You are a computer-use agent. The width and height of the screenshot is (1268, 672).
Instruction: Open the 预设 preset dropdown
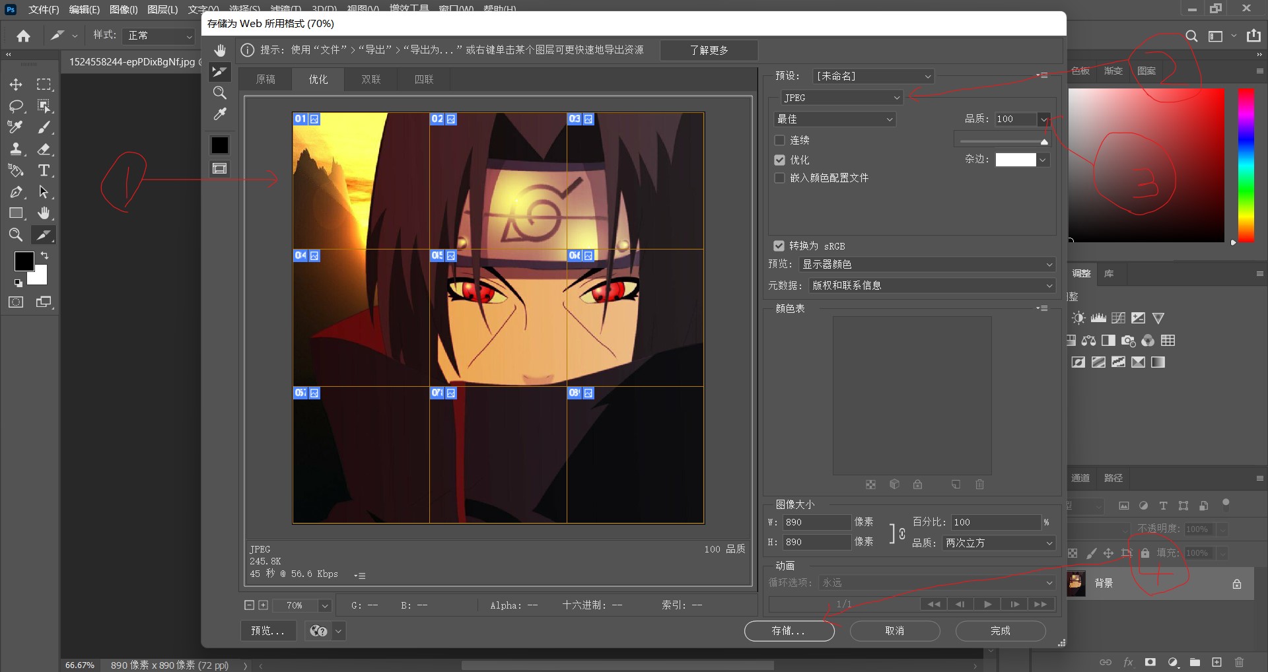click(x=873, y=76)
